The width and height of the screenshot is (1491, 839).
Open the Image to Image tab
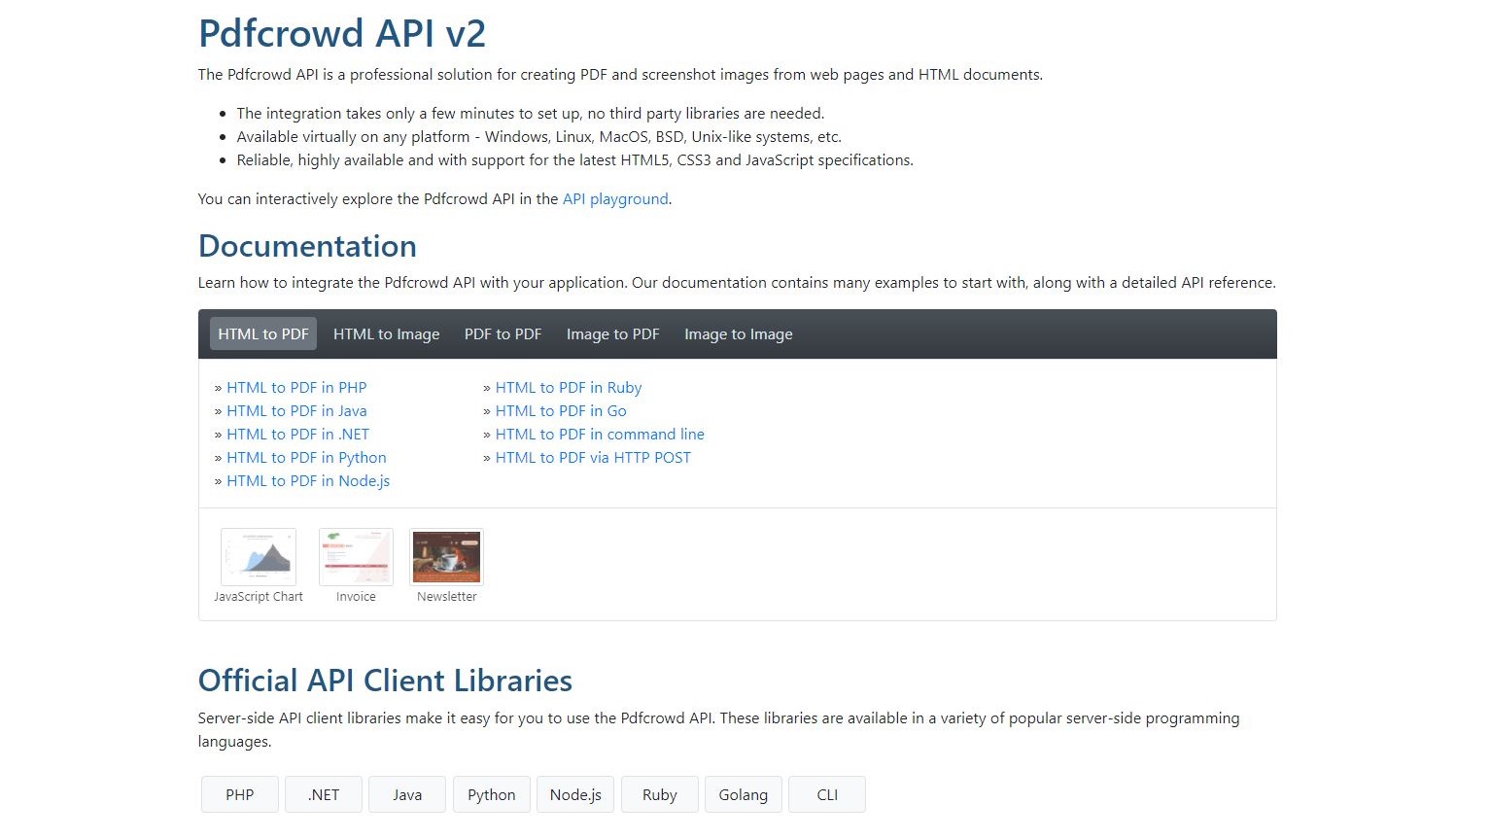739,333
